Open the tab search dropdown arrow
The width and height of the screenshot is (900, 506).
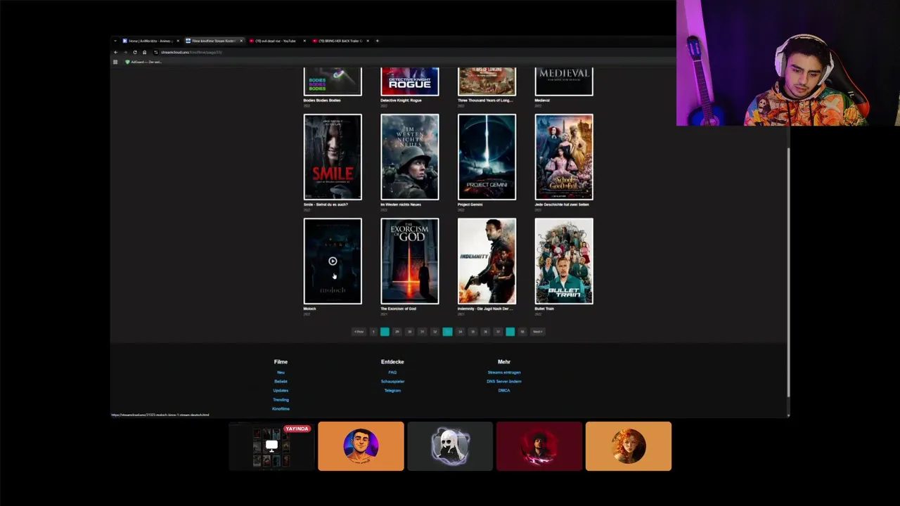click(x=115, y=41)
